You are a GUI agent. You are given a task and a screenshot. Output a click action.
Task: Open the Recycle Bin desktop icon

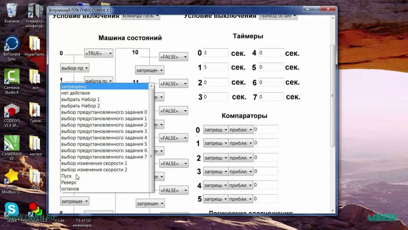click(12, 13)
